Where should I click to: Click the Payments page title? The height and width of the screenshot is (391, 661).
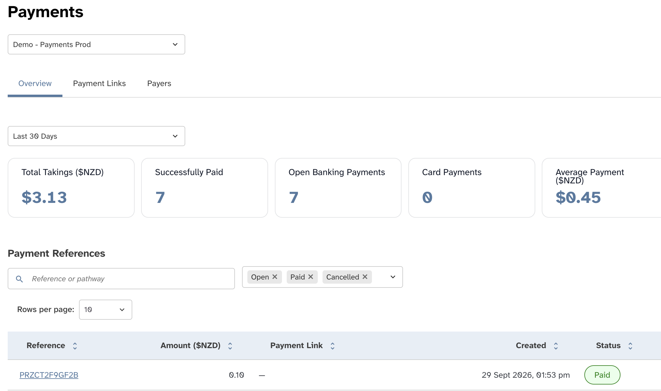click(46, 12)
